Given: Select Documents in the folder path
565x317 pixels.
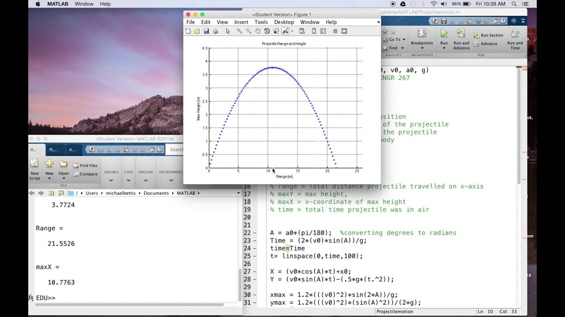Looking at the screenshot, I should 156,193.
